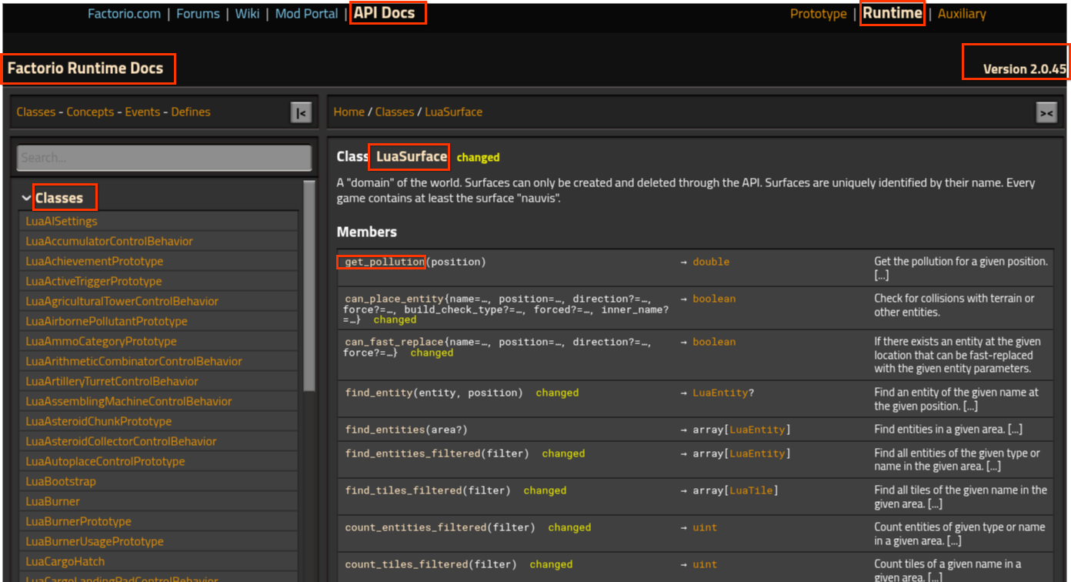The width and height of the screenshot is (1071, 582).
Task: Collapse the sidebar with the |< button
Action: point(301,112)
